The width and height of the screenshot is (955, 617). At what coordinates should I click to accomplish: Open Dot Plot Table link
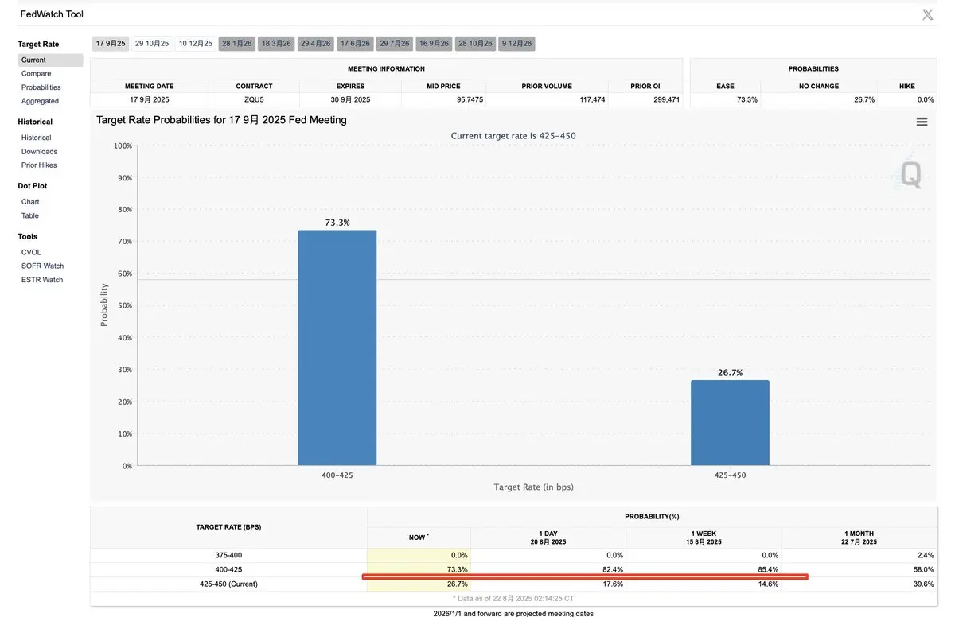(30, 215)
